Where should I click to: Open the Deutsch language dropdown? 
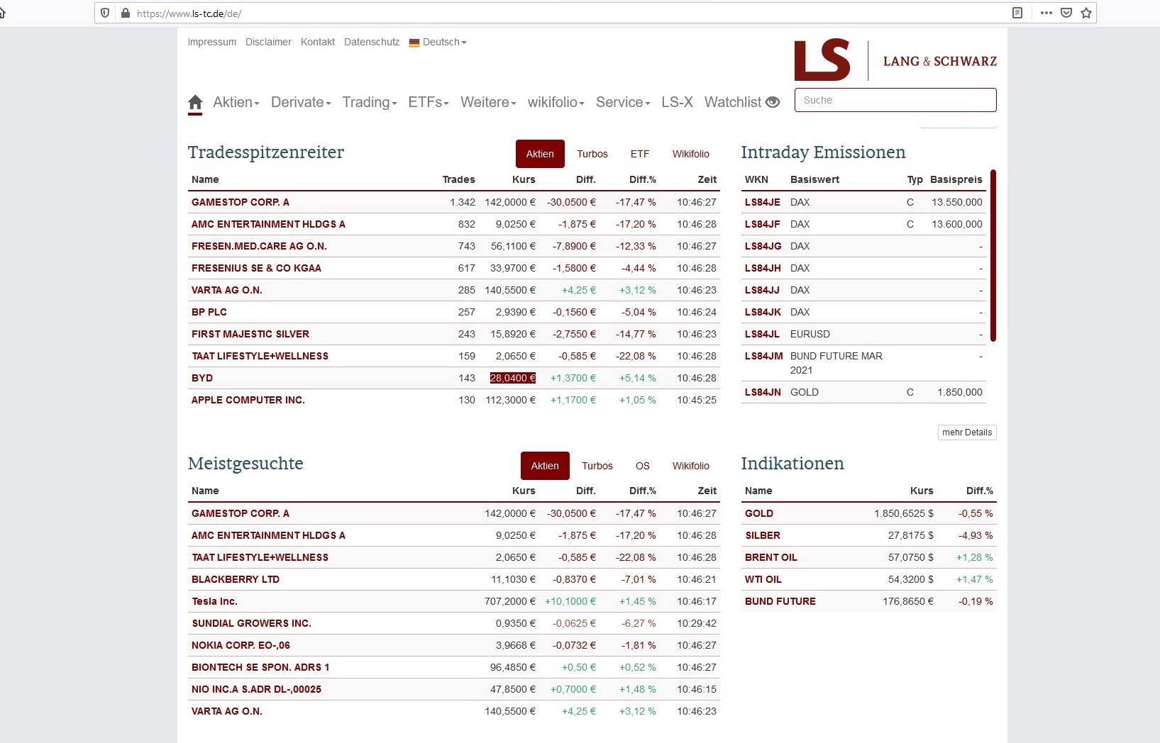(x=445, y=42)
